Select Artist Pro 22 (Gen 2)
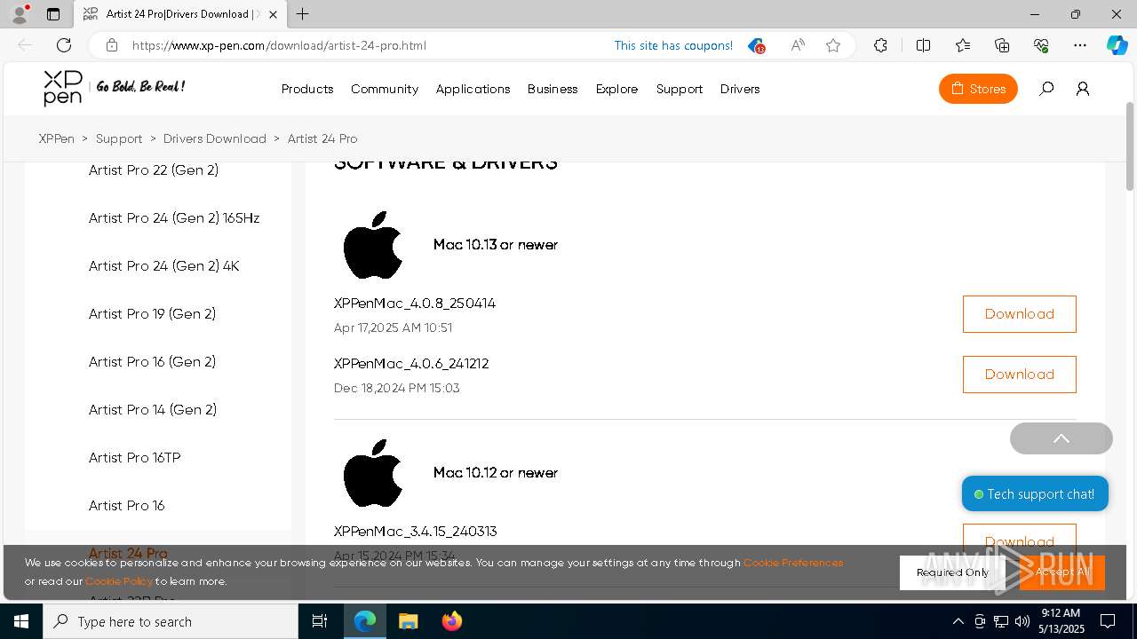This screenshot has width=1137, height=639. pyautogui.click(x=154, y=170)
